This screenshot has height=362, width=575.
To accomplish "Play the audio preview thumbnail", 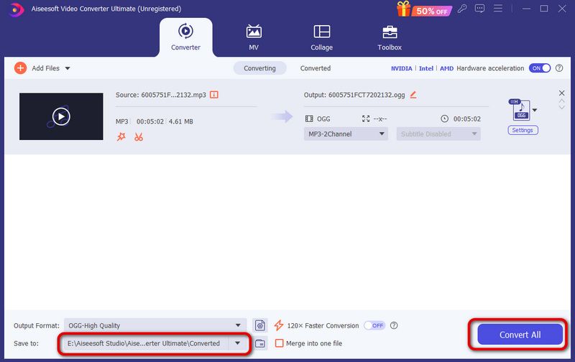I will (61, 116).
